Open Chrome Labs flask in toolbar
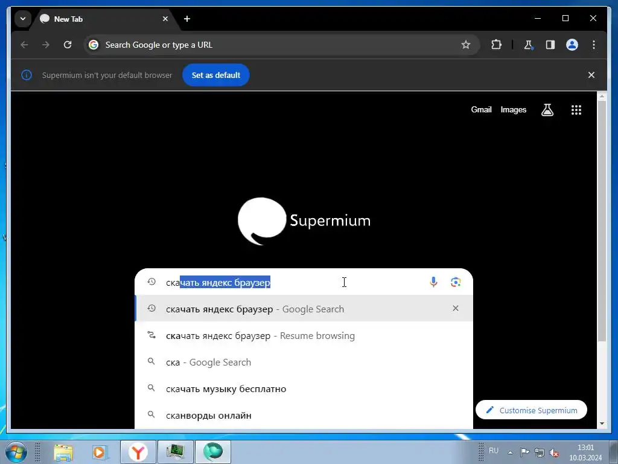 point(529,45)
